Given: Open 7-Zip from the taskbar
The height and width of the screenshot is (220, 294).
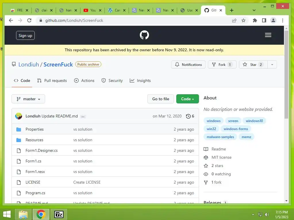Looking at the screenshot, I should 59,214.
